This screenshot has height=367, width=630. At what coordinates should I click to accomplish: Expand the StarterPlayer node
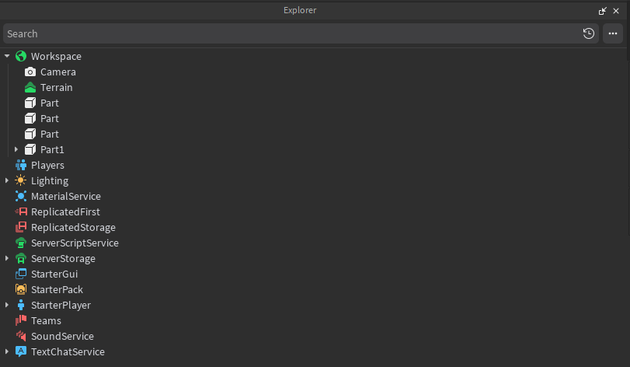coord(7,305)
